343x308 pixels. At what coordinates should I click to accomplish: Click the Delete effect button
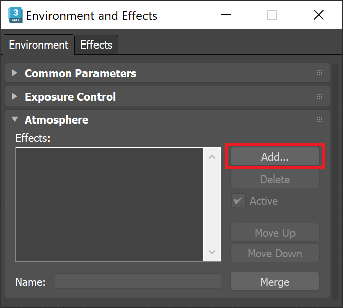click(275, 179)
